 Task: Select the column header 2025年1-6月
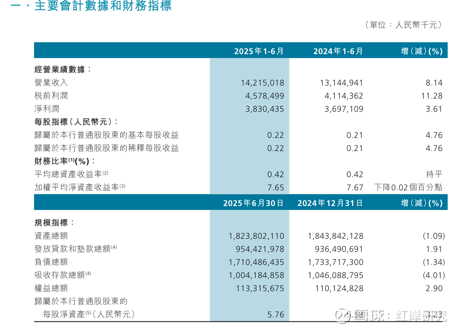pyautogui.click(x=259, y=52)
